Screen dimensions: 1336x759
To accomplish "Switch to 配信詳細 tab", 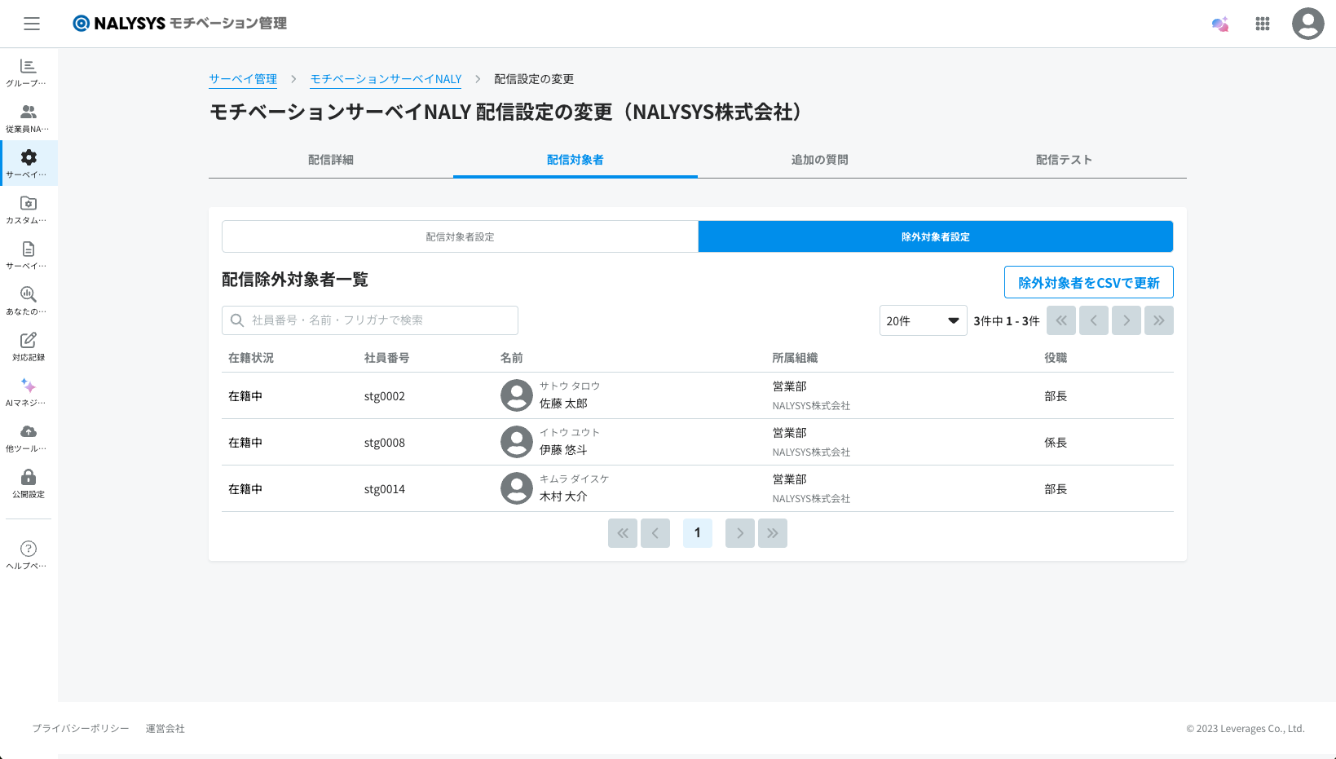I will 331,160.
